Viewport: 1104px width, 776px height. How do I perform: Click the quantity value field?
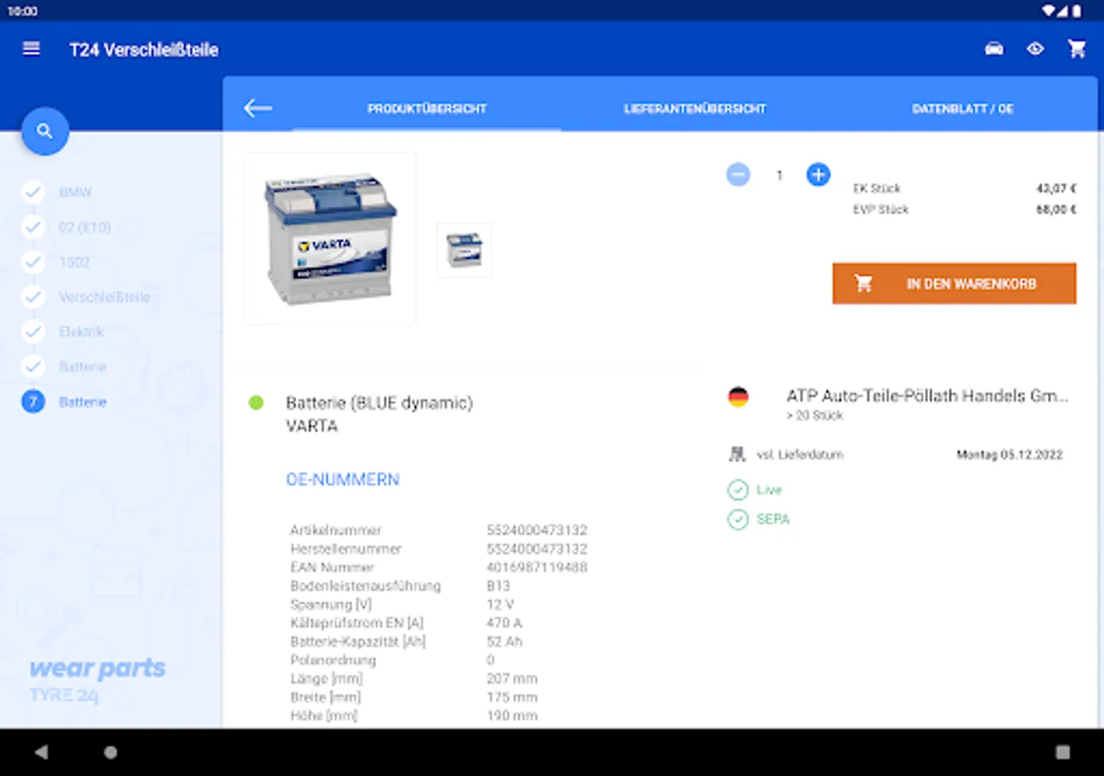point(779,175)
